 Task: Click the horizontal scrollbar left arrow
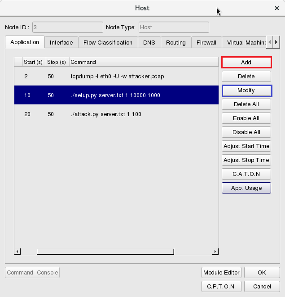coord(18,252)
